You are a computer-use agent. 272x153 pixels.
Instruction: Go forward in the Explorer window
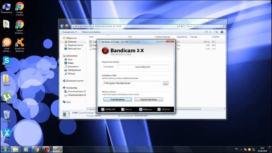67,26
